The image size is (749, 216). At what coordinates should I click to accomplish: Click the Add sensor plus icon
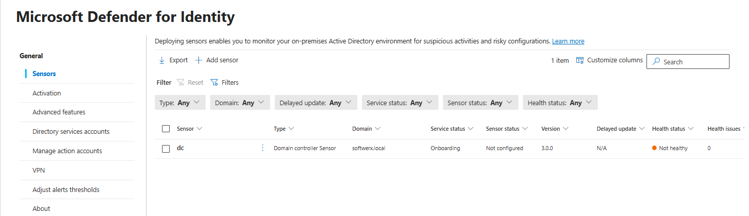[x=199, y=60]
